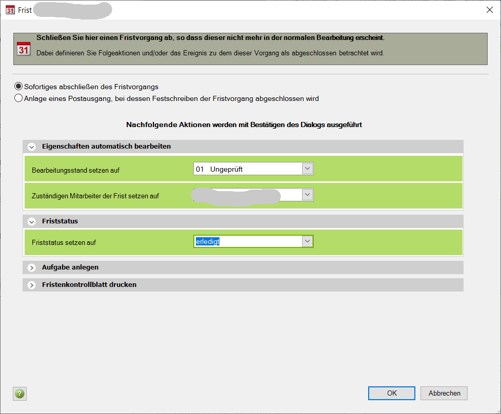Screen dimensions: 501x414
Task: Expand the "Aufgabe anlegen" section
Action: pos(32,267)
